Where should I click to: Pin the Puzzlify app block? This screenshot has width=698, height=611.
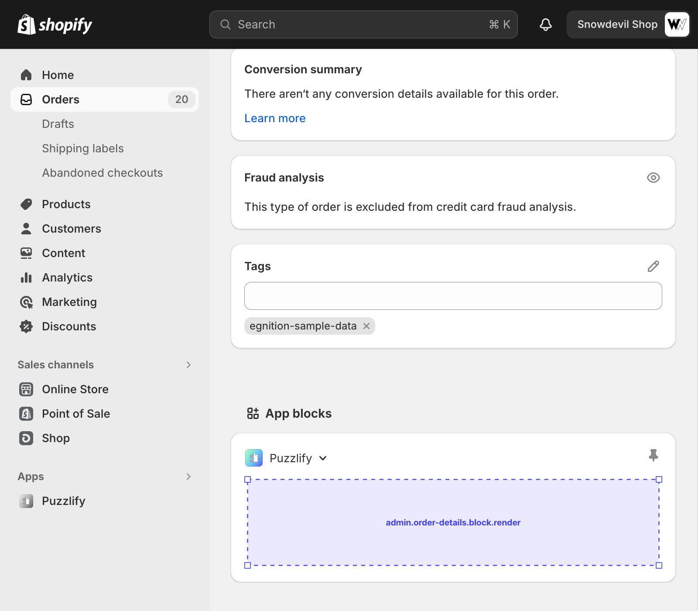point(653,455)
